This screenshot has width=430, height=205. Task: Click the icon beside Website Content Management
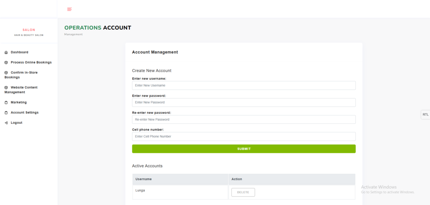(6, 88)
